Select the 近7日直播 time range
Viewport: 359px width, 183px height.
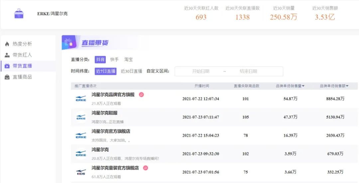click(106, 71)
